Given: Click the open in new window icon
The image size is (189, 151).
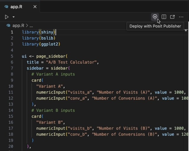Looking at the screenshot, I should (x=172, y=17).
